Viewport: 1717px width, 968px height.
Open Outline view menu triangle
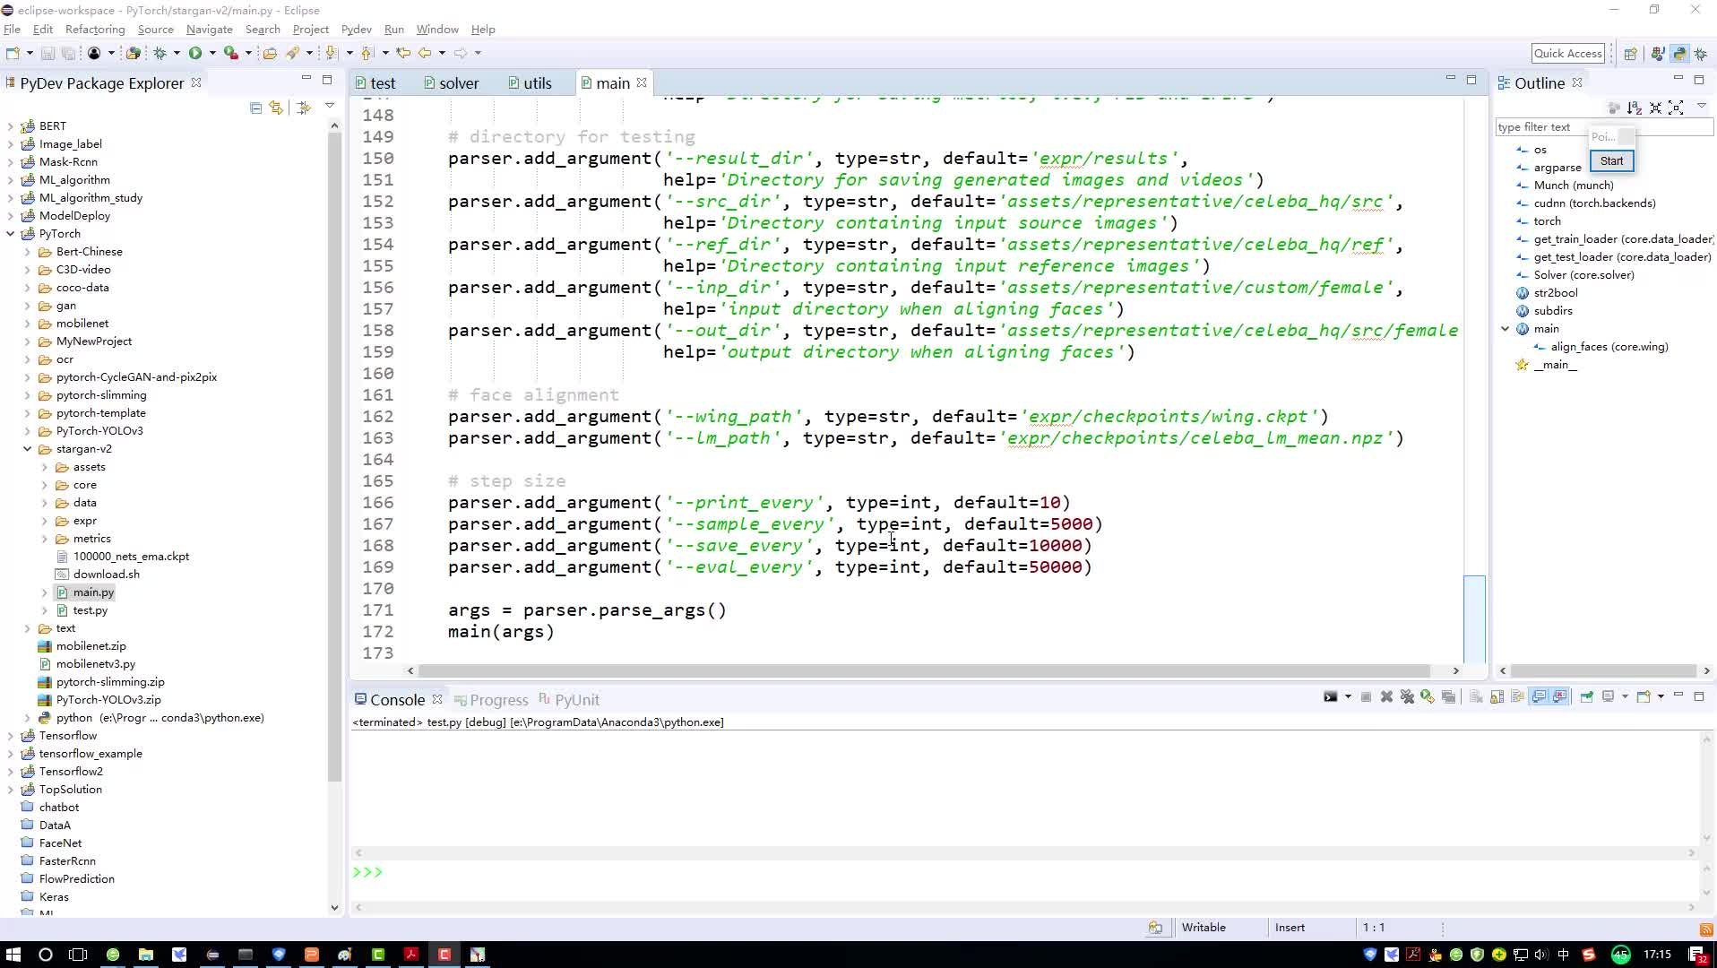pyautogui.click(x=1701, y=107)
